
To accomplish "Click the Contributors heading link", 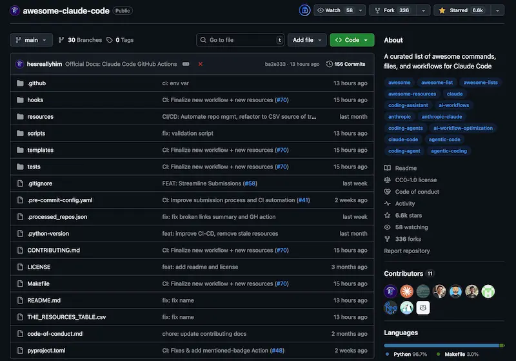I will 404,273.
